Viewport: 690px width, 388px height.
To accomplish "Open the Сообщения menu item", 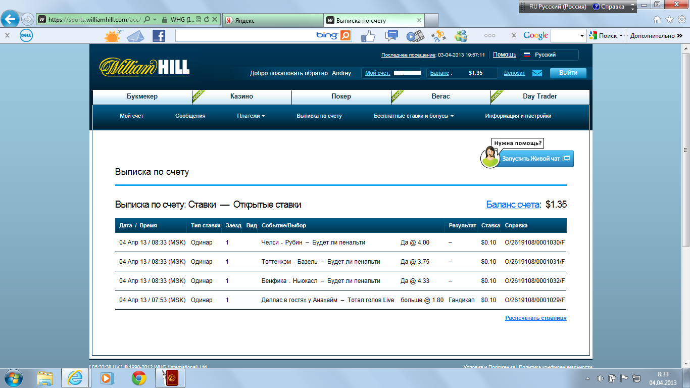I will [x=190, y=116].
